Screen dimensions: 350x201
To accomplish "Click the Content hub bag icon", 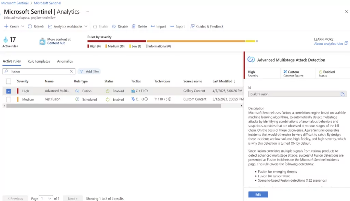I will point(42,41).
